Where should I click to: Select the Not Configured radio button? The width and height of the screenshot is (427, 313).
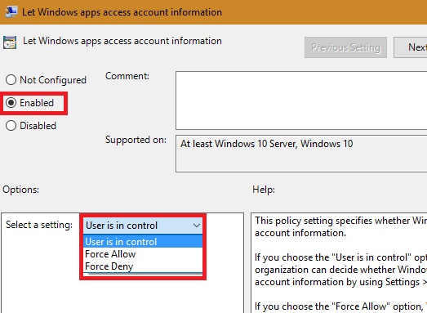[x=11, y=80]
